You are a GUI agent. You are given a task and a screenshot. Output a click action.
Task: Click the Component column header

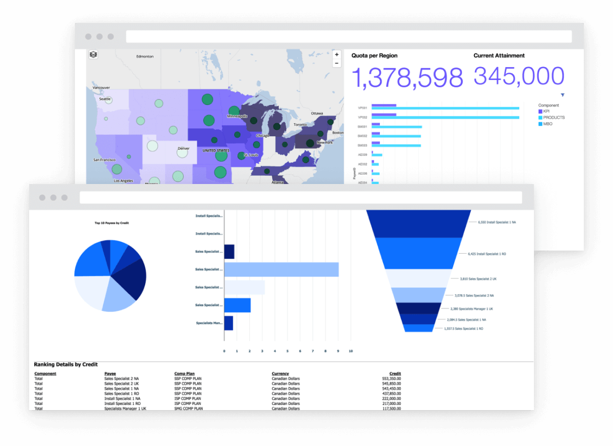pyautogui.click(x=45, y=374)
